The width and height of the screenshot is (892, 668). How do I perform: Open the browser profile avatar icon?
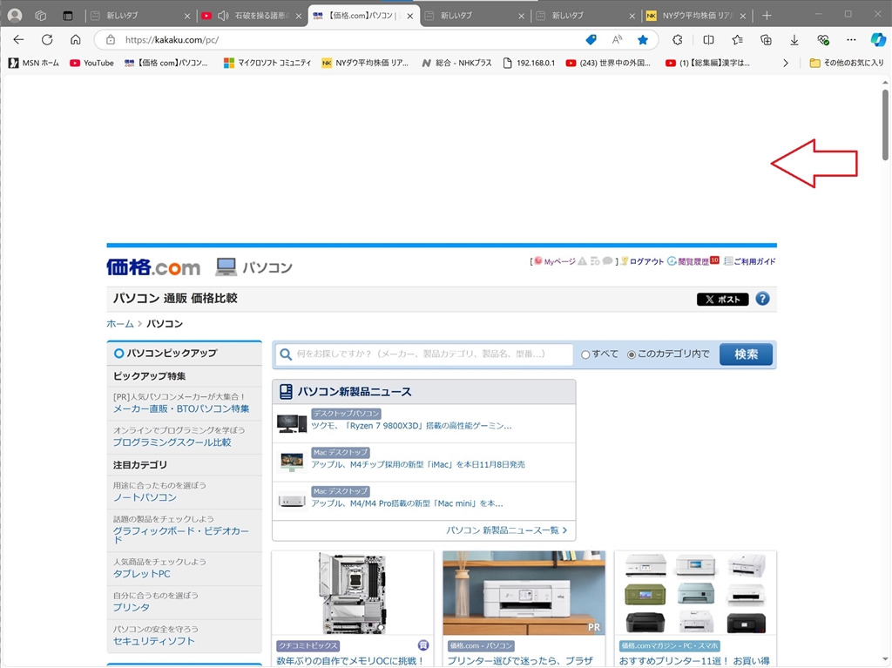pyautogui.click(x=16, y=16)
